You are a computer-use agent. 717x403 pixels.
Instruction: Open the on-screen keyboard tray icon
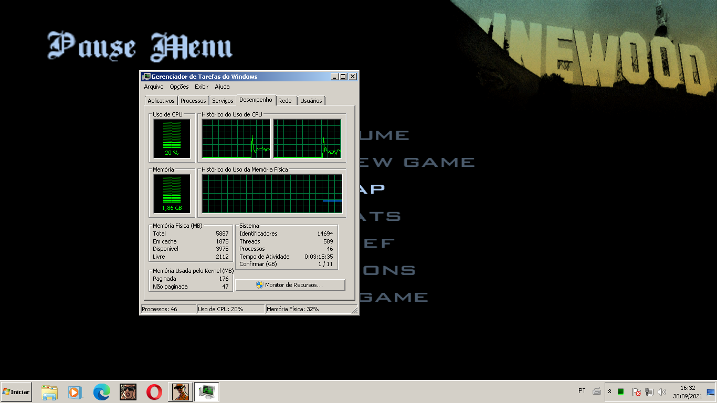(597, 391)
